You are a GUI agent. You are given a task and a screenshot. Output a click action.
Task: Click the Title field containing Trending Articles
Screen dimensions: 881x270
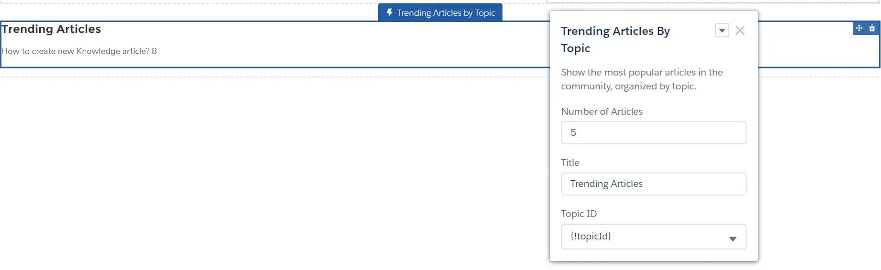coord(654,184)
